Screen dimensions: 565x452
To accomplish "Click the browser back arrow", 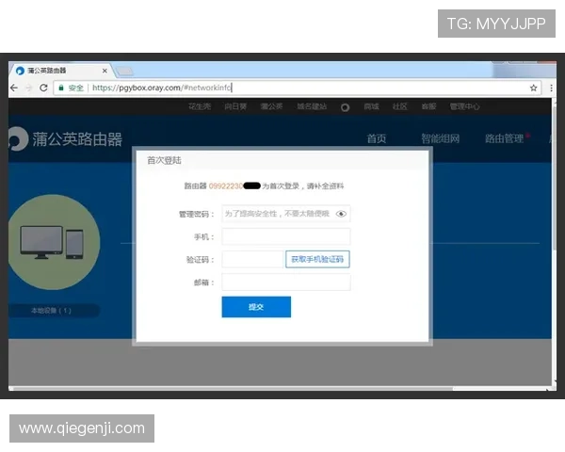I will (14, 88).
